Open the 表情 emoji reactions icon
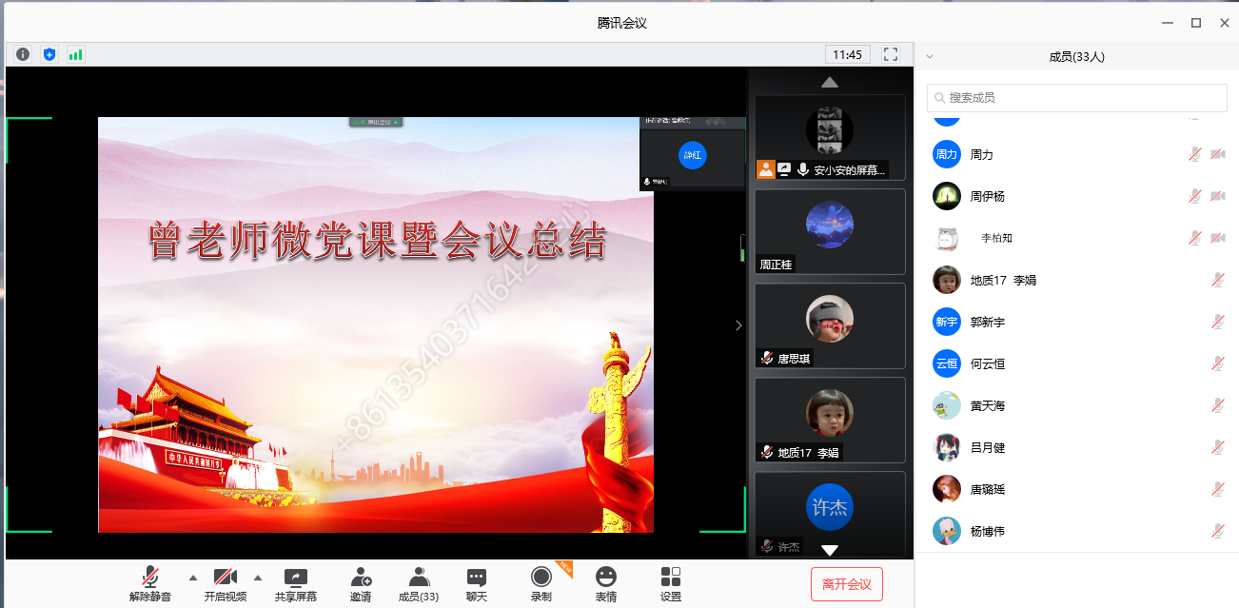The height and width of the screenshot is (608, 1239). coord(606,578)
